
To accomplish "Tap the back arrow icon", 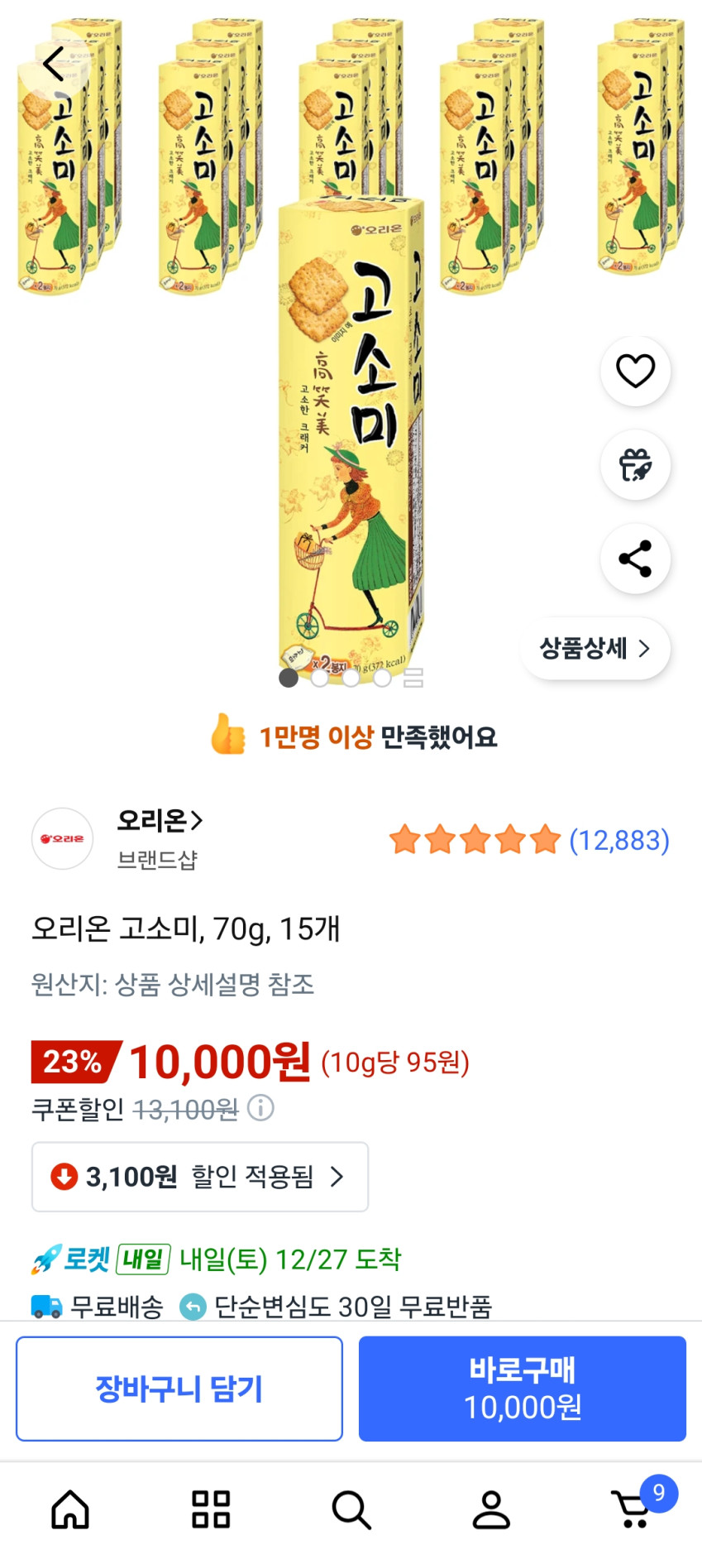I will point(54,64).
